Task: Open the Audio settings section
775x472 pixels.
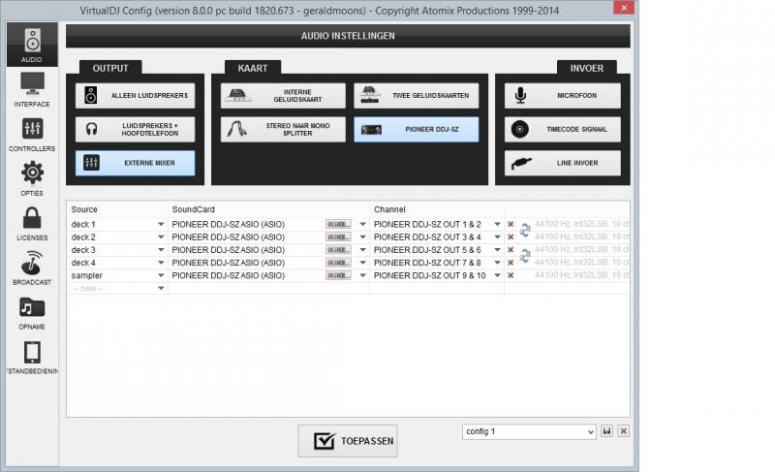Action: [x=32, y=45]
